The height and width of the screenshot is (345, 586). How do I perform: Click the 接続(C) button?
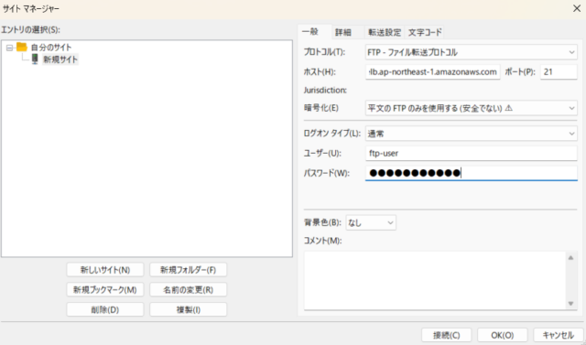(x=446, y=335)
